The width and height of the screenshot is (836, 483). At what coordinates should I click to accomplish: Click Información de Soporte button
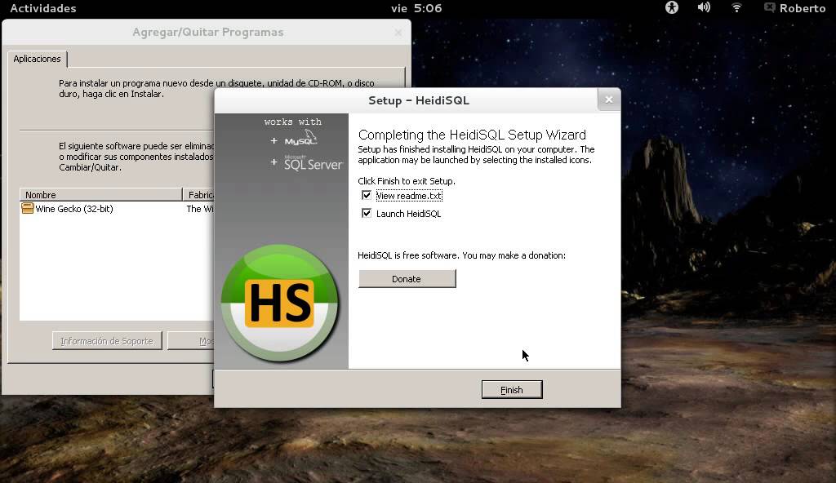click(x=107, y=341)
